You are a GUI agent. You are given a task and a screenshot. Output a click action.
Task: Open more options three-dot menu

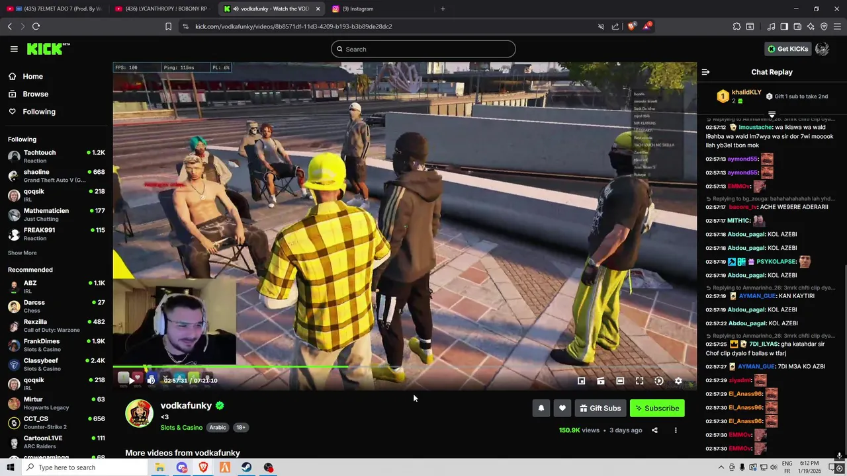pyautogui.click(x=676, y=430)
